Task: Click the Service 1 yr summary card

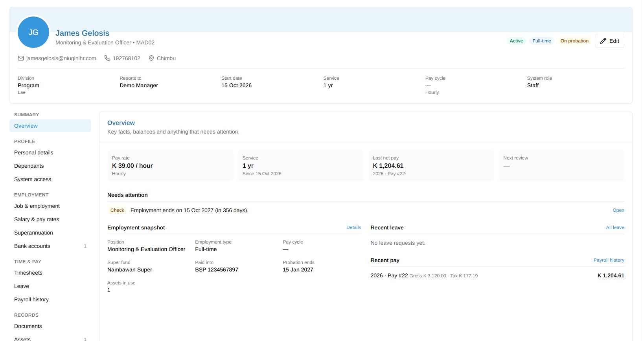Action: click(x=301, y=165)
